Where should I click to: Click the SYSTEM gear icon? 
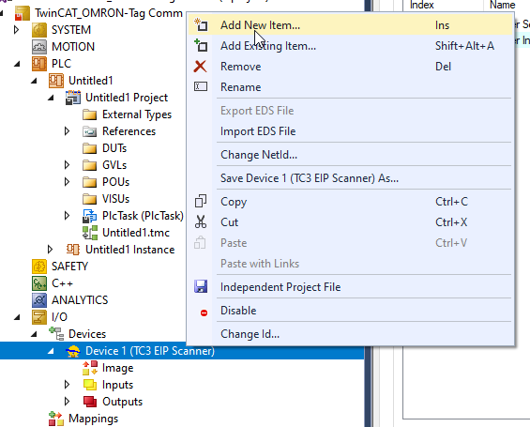[x=39, y=30]
